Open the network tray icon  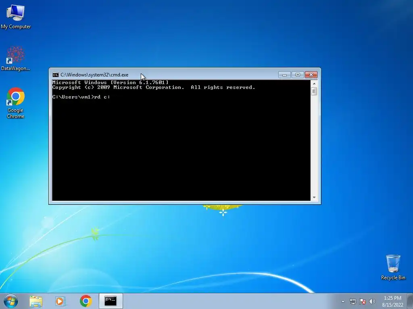point(353,301)
